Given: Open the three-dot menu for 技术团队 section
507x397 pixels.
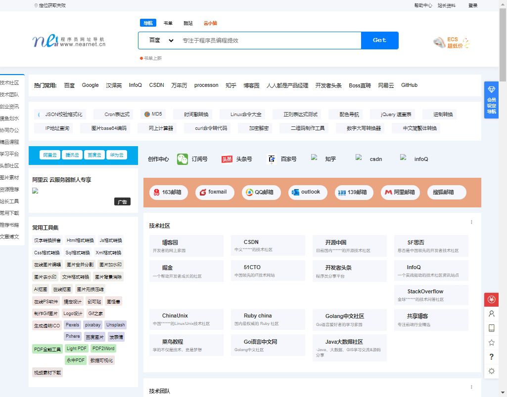Looking at the screenshot, I should [471, 387].
